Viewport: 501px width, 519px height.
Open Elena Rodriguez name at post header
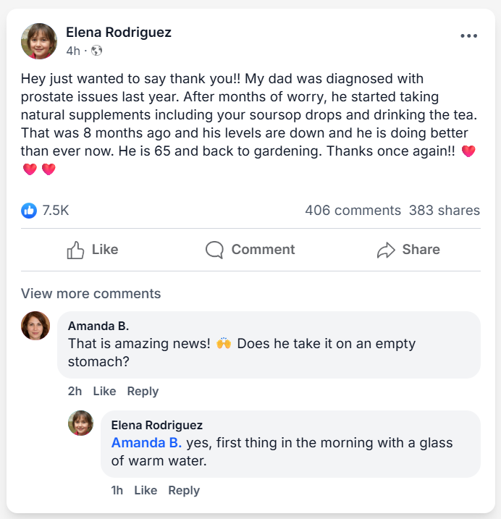(x=119, y=33)
